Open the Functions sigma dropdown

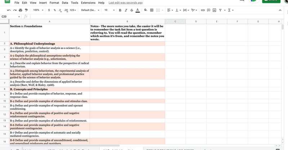[231, 10]
